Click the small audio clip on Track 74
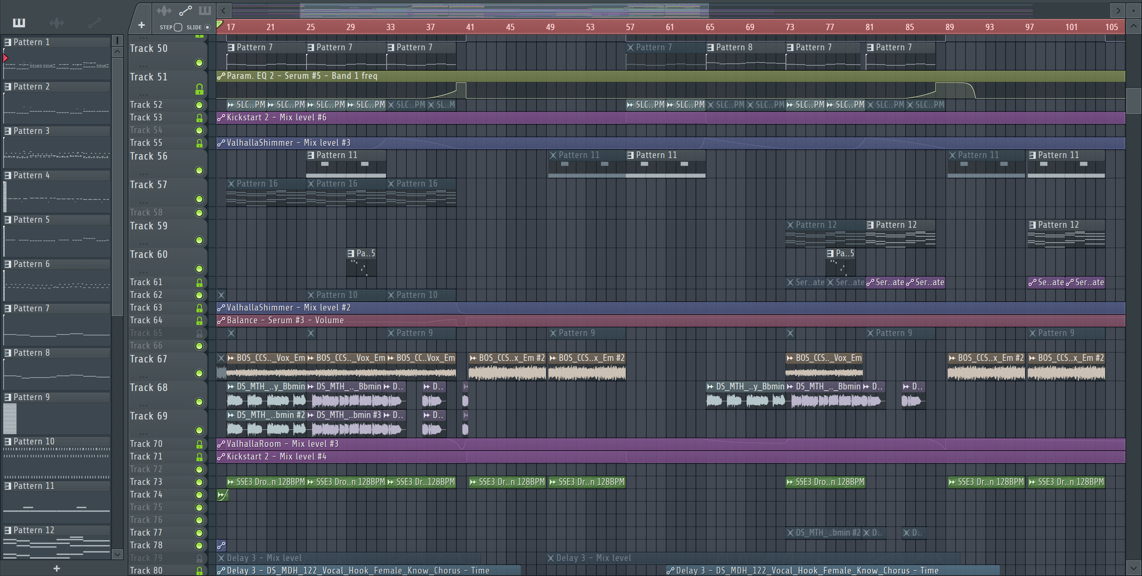 click(x=222, y=494)
